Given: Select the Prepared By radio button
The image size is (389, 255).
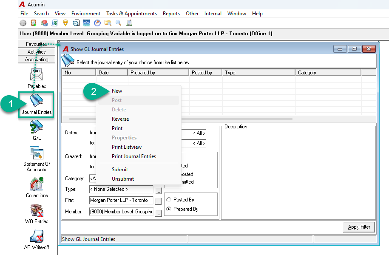Looking at the screenshot, I should (x=169, y=209).
